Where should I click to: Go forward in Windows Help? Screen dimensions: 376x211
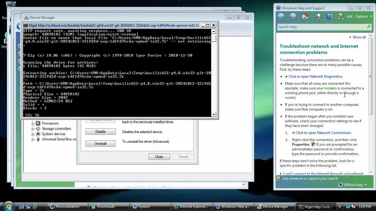click(293, 16)
